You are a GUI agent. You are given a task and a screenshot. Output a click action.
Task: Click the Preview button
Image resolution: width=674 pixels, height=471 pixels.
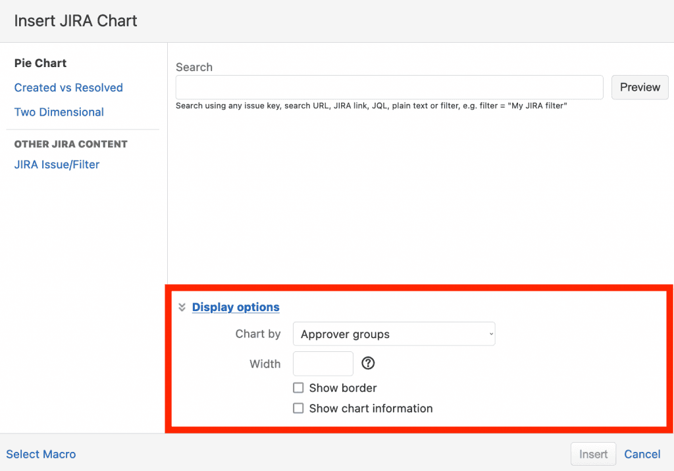pos(640,87)
